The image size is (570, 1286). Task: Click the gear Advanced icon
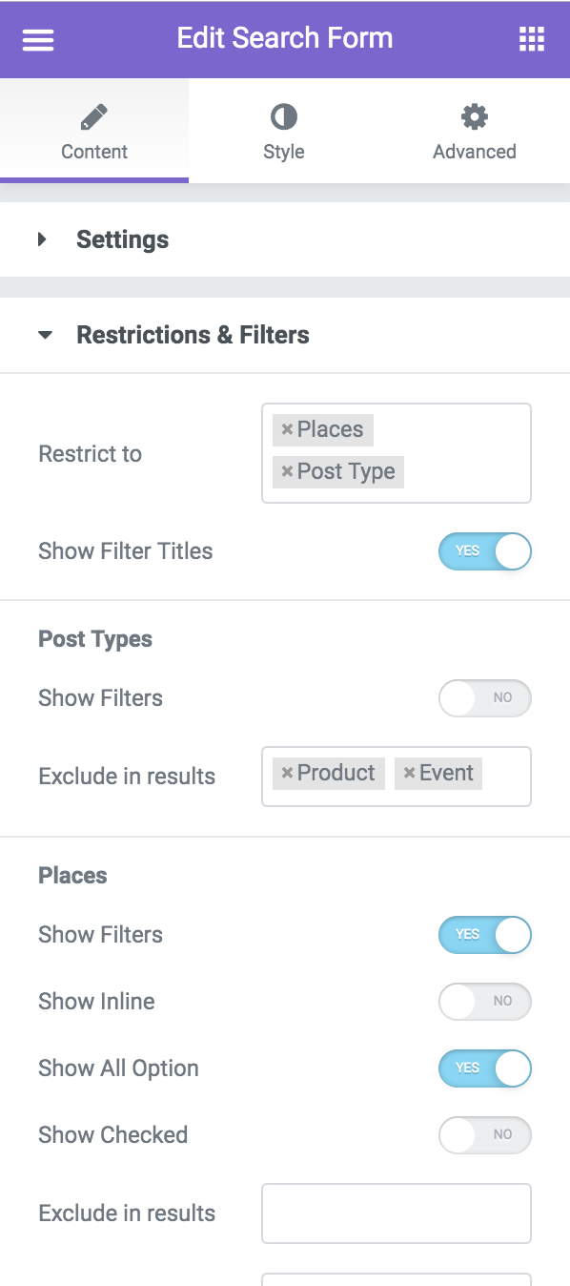475,117
